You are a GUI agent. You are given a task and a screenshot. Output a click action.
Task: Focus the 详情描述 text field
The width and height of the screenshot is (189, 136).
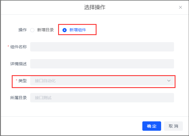coord(102,64)
